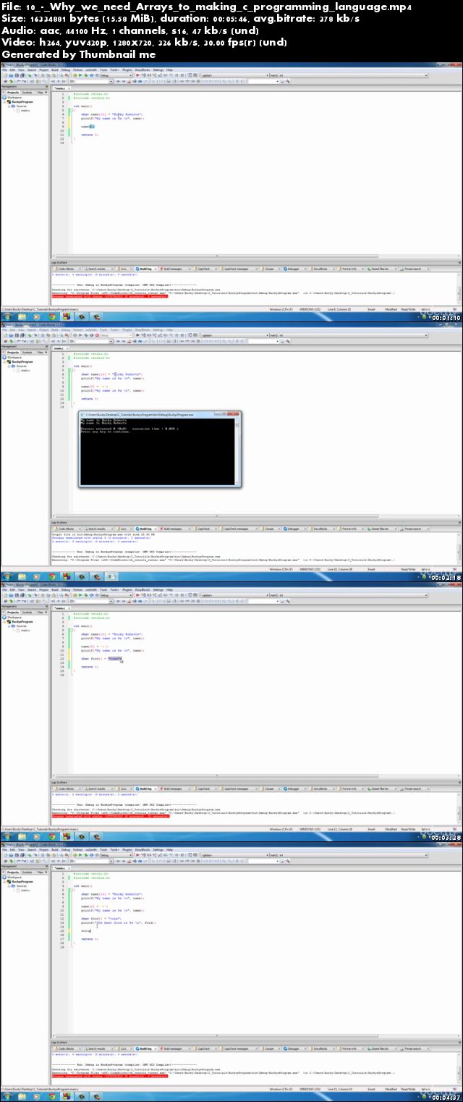
Task: Collapse Sources folder in the 00:03:28 project tree
Action: pyautogui.click(x=9, y=625)
